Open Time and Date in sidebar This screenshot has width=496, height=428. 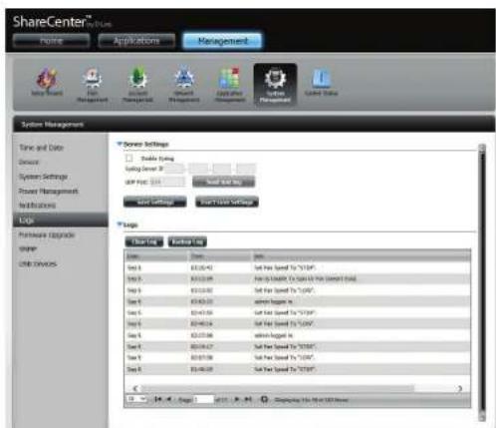[x=41, y=148]
